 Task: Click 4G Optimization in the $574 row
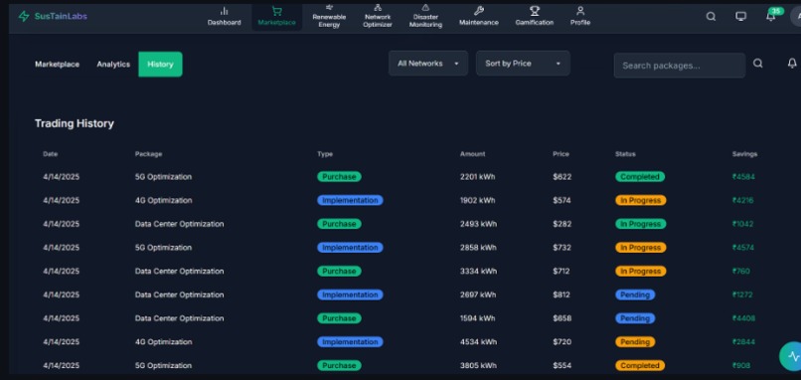click(x=163, y=201)
